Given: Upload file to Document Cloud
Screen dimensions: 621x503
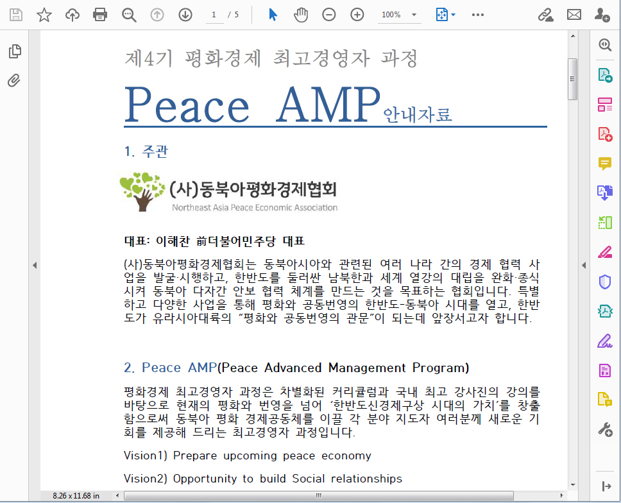Looking at the screenshot, I should pyautogui.click(x=72, y=15).
